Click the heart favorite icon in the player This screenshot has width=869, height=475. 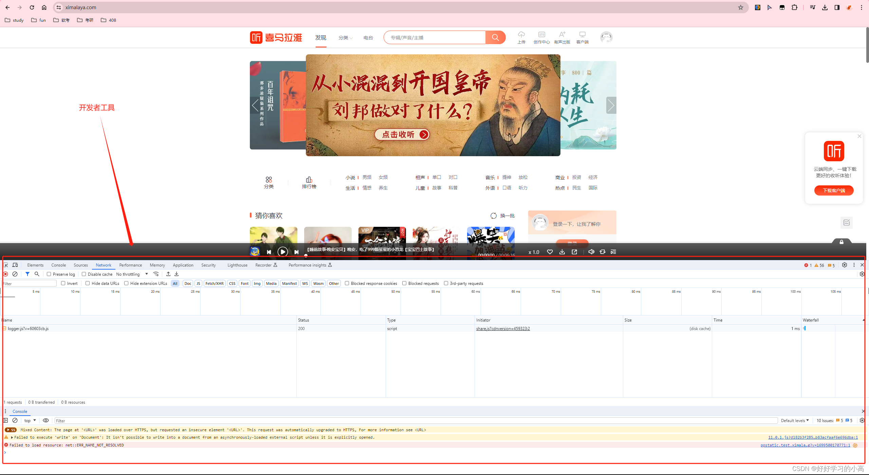(x=550, y=252)
